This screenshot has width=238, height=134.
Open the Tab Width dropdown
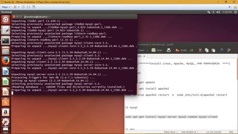pos(190,132)
